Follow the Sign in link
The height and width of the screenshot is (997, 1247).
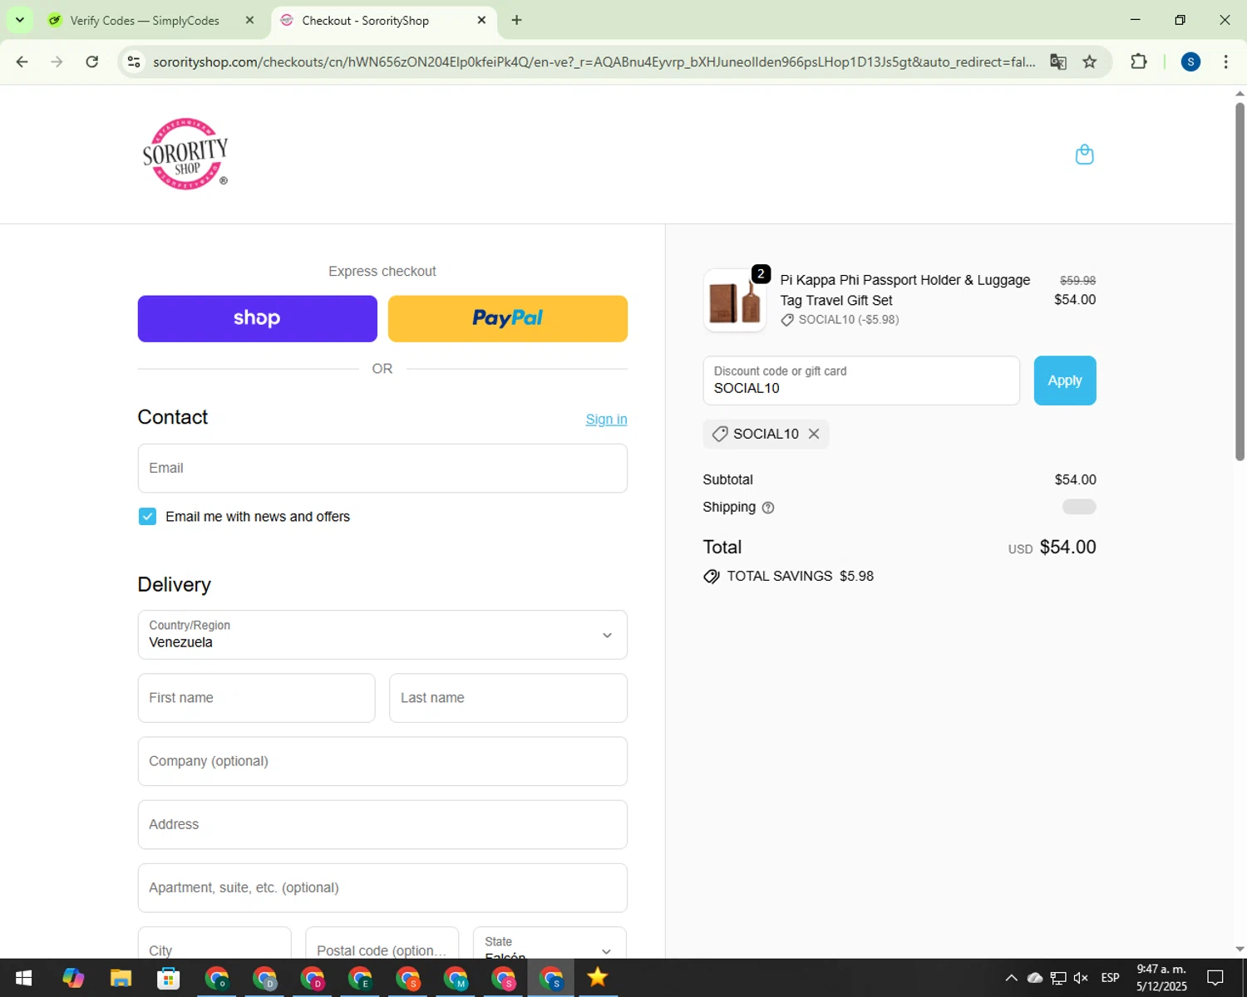click(x=606, y=420)
